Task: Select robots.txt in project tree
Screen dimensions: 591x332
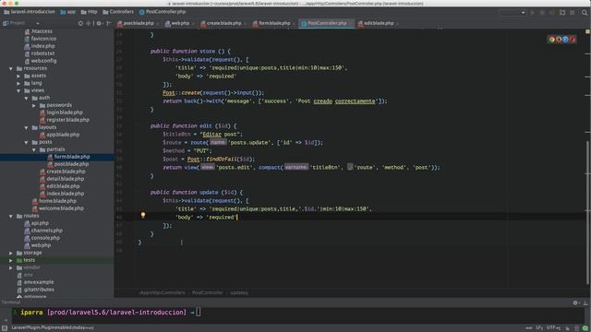Action: [x=40, y=53]
